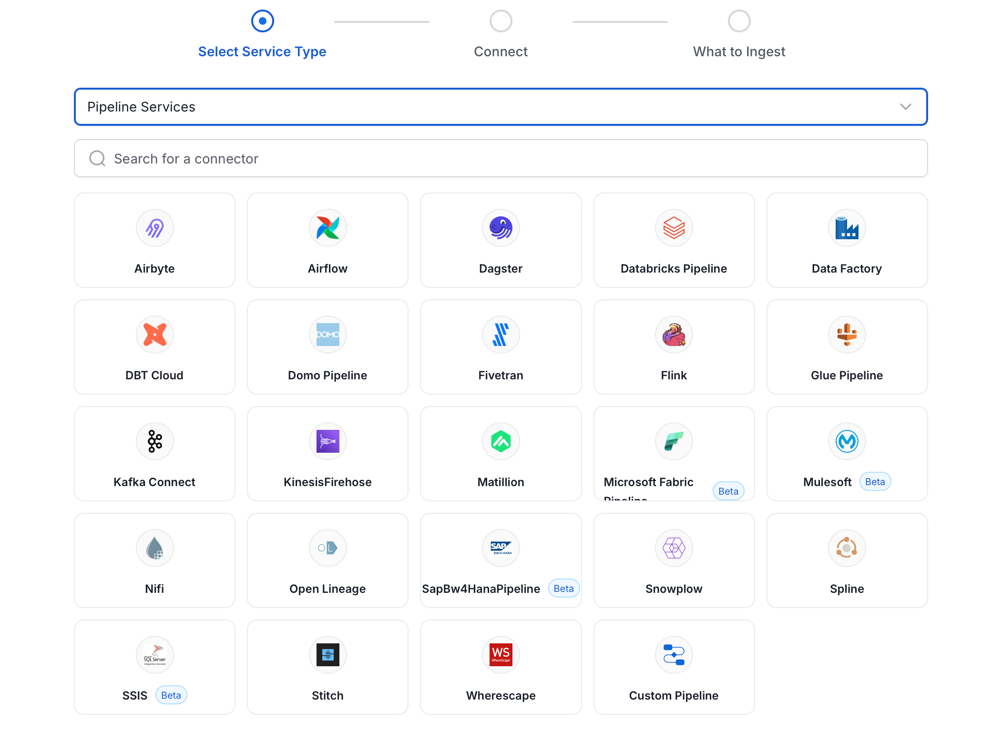Expand the service type chevron arrow
This screenshot has height=732, width=1002.
[x=905, y=107]
